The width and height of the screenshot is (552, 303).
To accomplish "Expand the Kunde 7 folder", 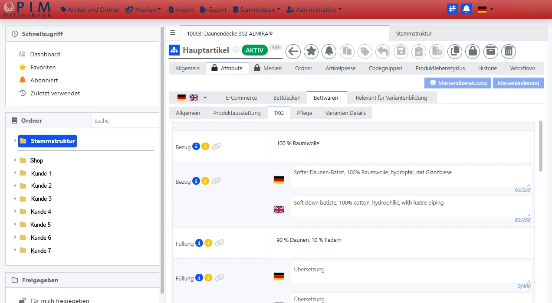I will pos(15,251).
